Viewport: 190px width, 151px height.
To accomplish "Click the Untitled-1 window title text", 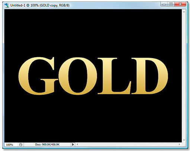I will pos(40,6).
